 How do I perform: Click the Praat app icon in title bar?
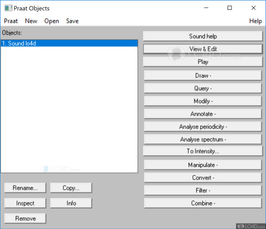pos(8,8)
